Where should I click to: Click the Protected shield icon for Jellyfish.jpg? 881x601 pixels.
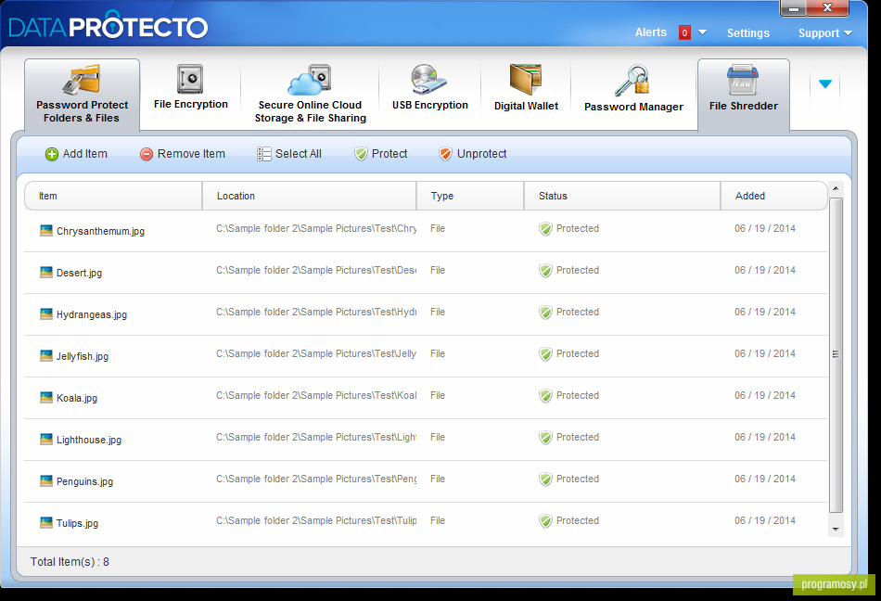545,354
